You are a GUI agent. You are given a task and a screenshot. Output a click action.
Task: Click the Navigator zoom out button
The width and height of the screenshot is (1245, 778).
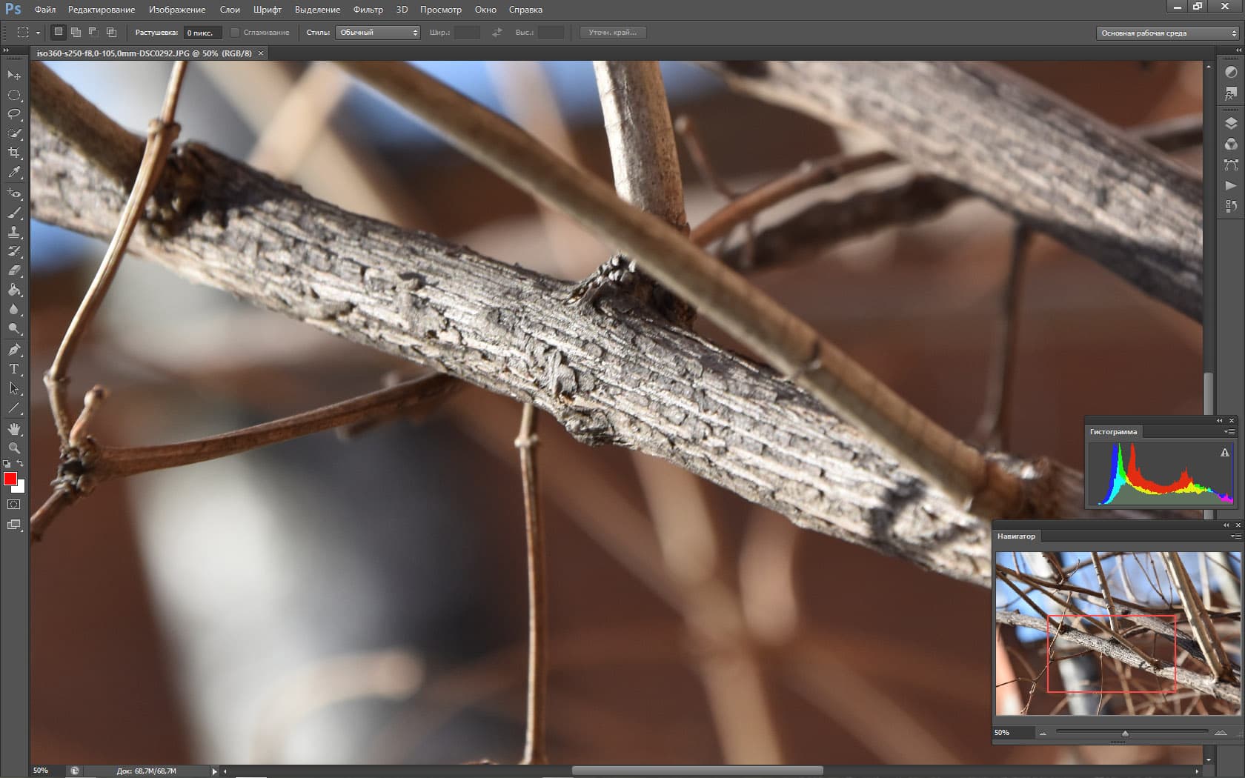click(1043, 734)
